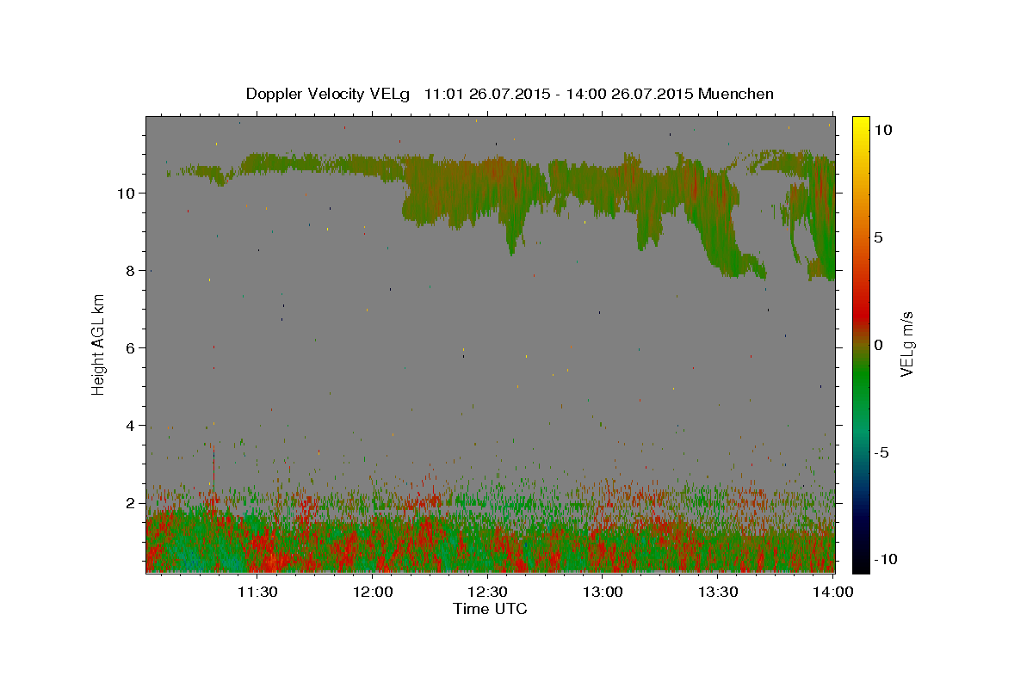Screen dimensions: 1033x688
Task: Click the 12:30 time tick label
Action: (x=487, y=592)
